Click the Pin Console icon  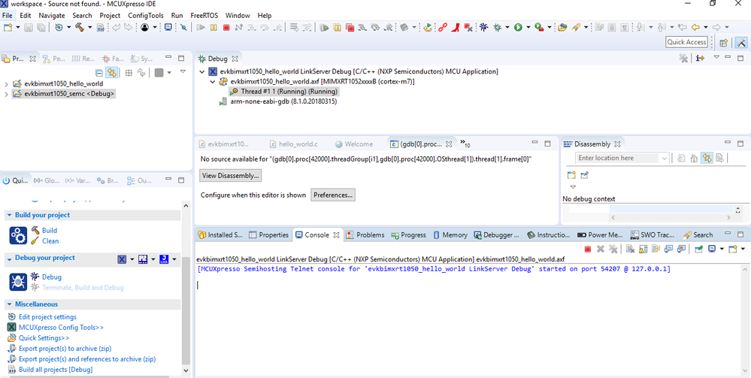coord(699,249)
